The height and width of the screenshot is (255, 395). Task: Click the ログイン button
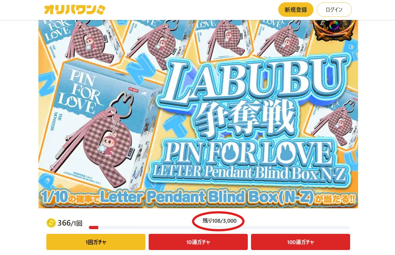pos(334,10)
